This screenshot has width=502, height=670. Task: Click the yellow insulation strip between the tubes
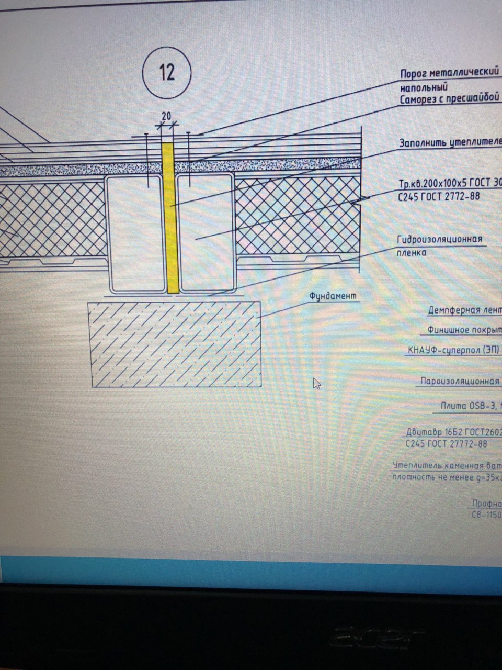170,218
